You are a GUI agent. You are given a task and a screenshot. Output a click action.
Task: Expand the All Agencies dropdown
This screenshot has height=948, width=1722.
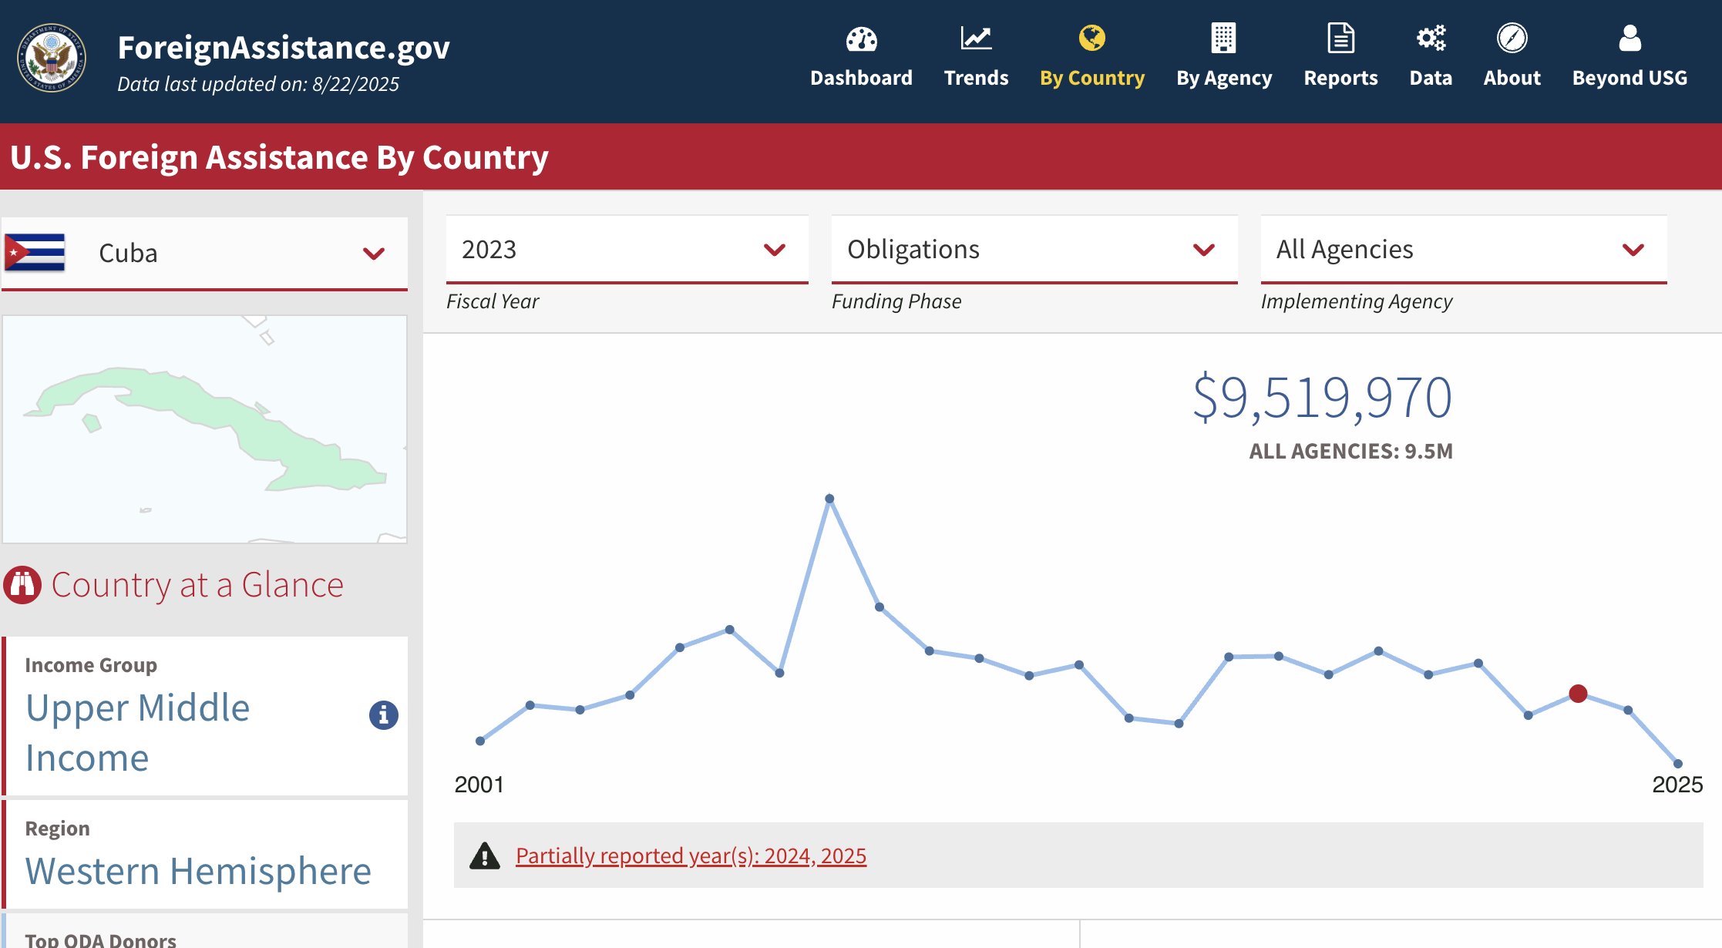tap(1463, 250)
